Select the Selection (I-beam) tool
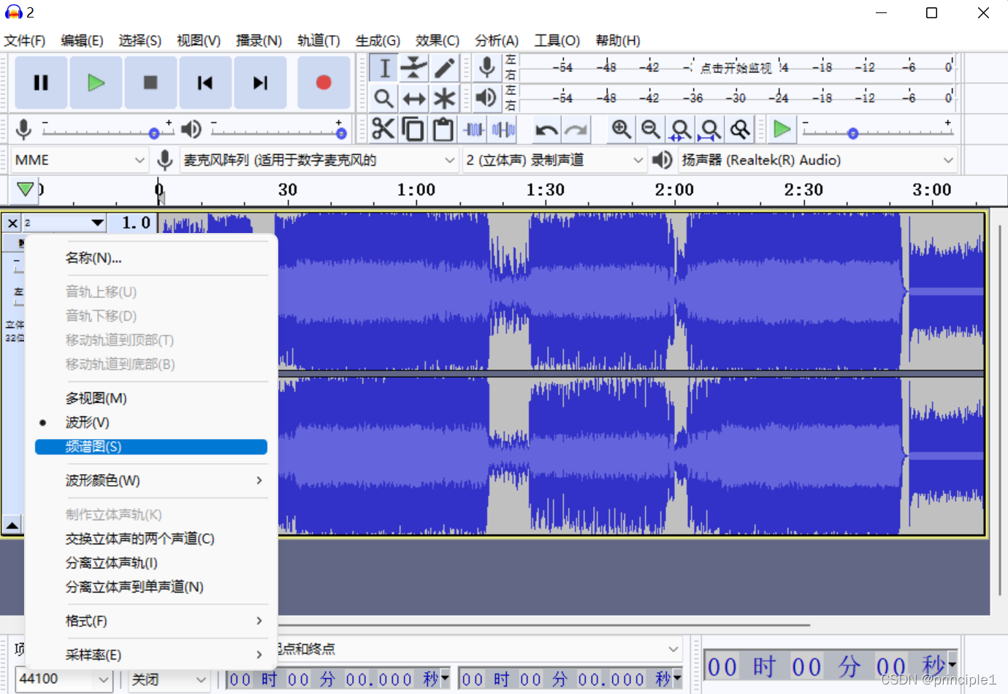 pos(384,68)
